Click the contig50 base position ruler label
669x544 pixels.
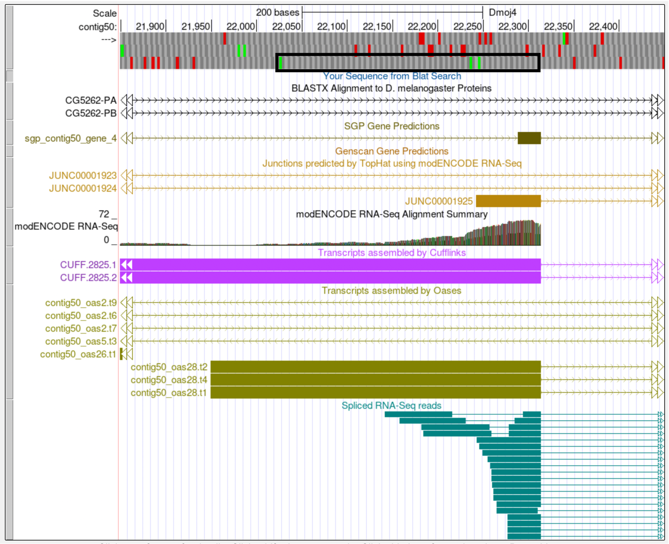pos(97,27)
